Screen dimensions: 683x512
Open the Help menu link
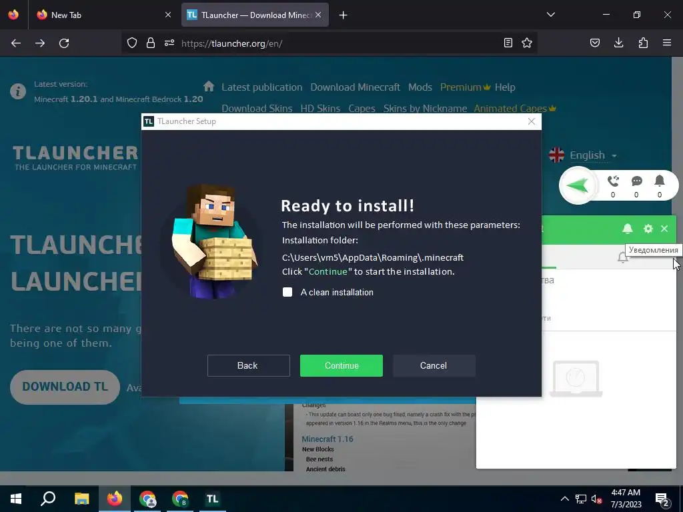tap(505, 87)
